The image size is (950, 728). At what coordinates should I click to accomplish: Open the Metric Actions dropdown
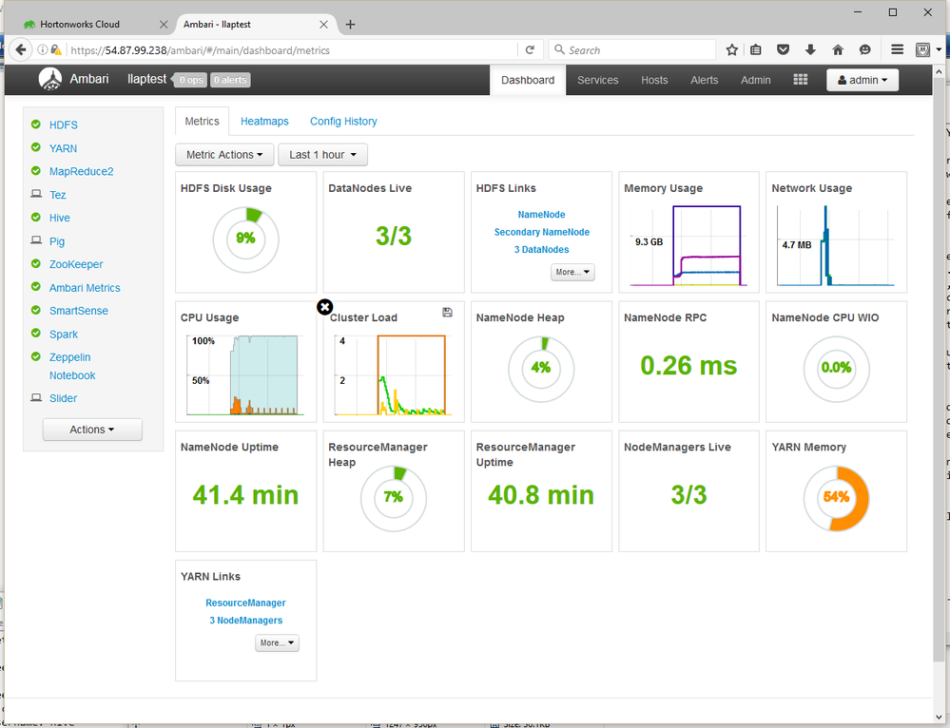(224, 155)
